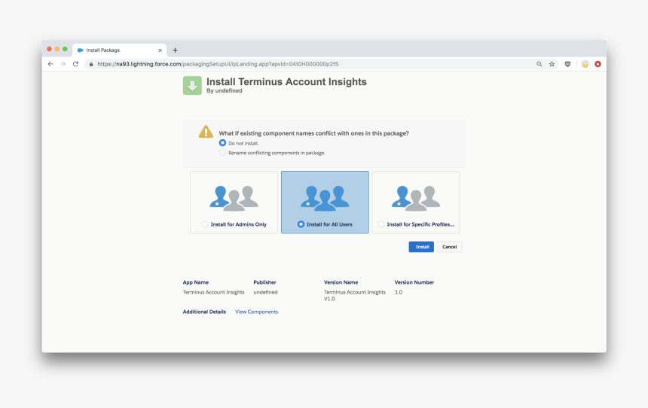Select 'Install for Admins Only' option

click(205, 224)
